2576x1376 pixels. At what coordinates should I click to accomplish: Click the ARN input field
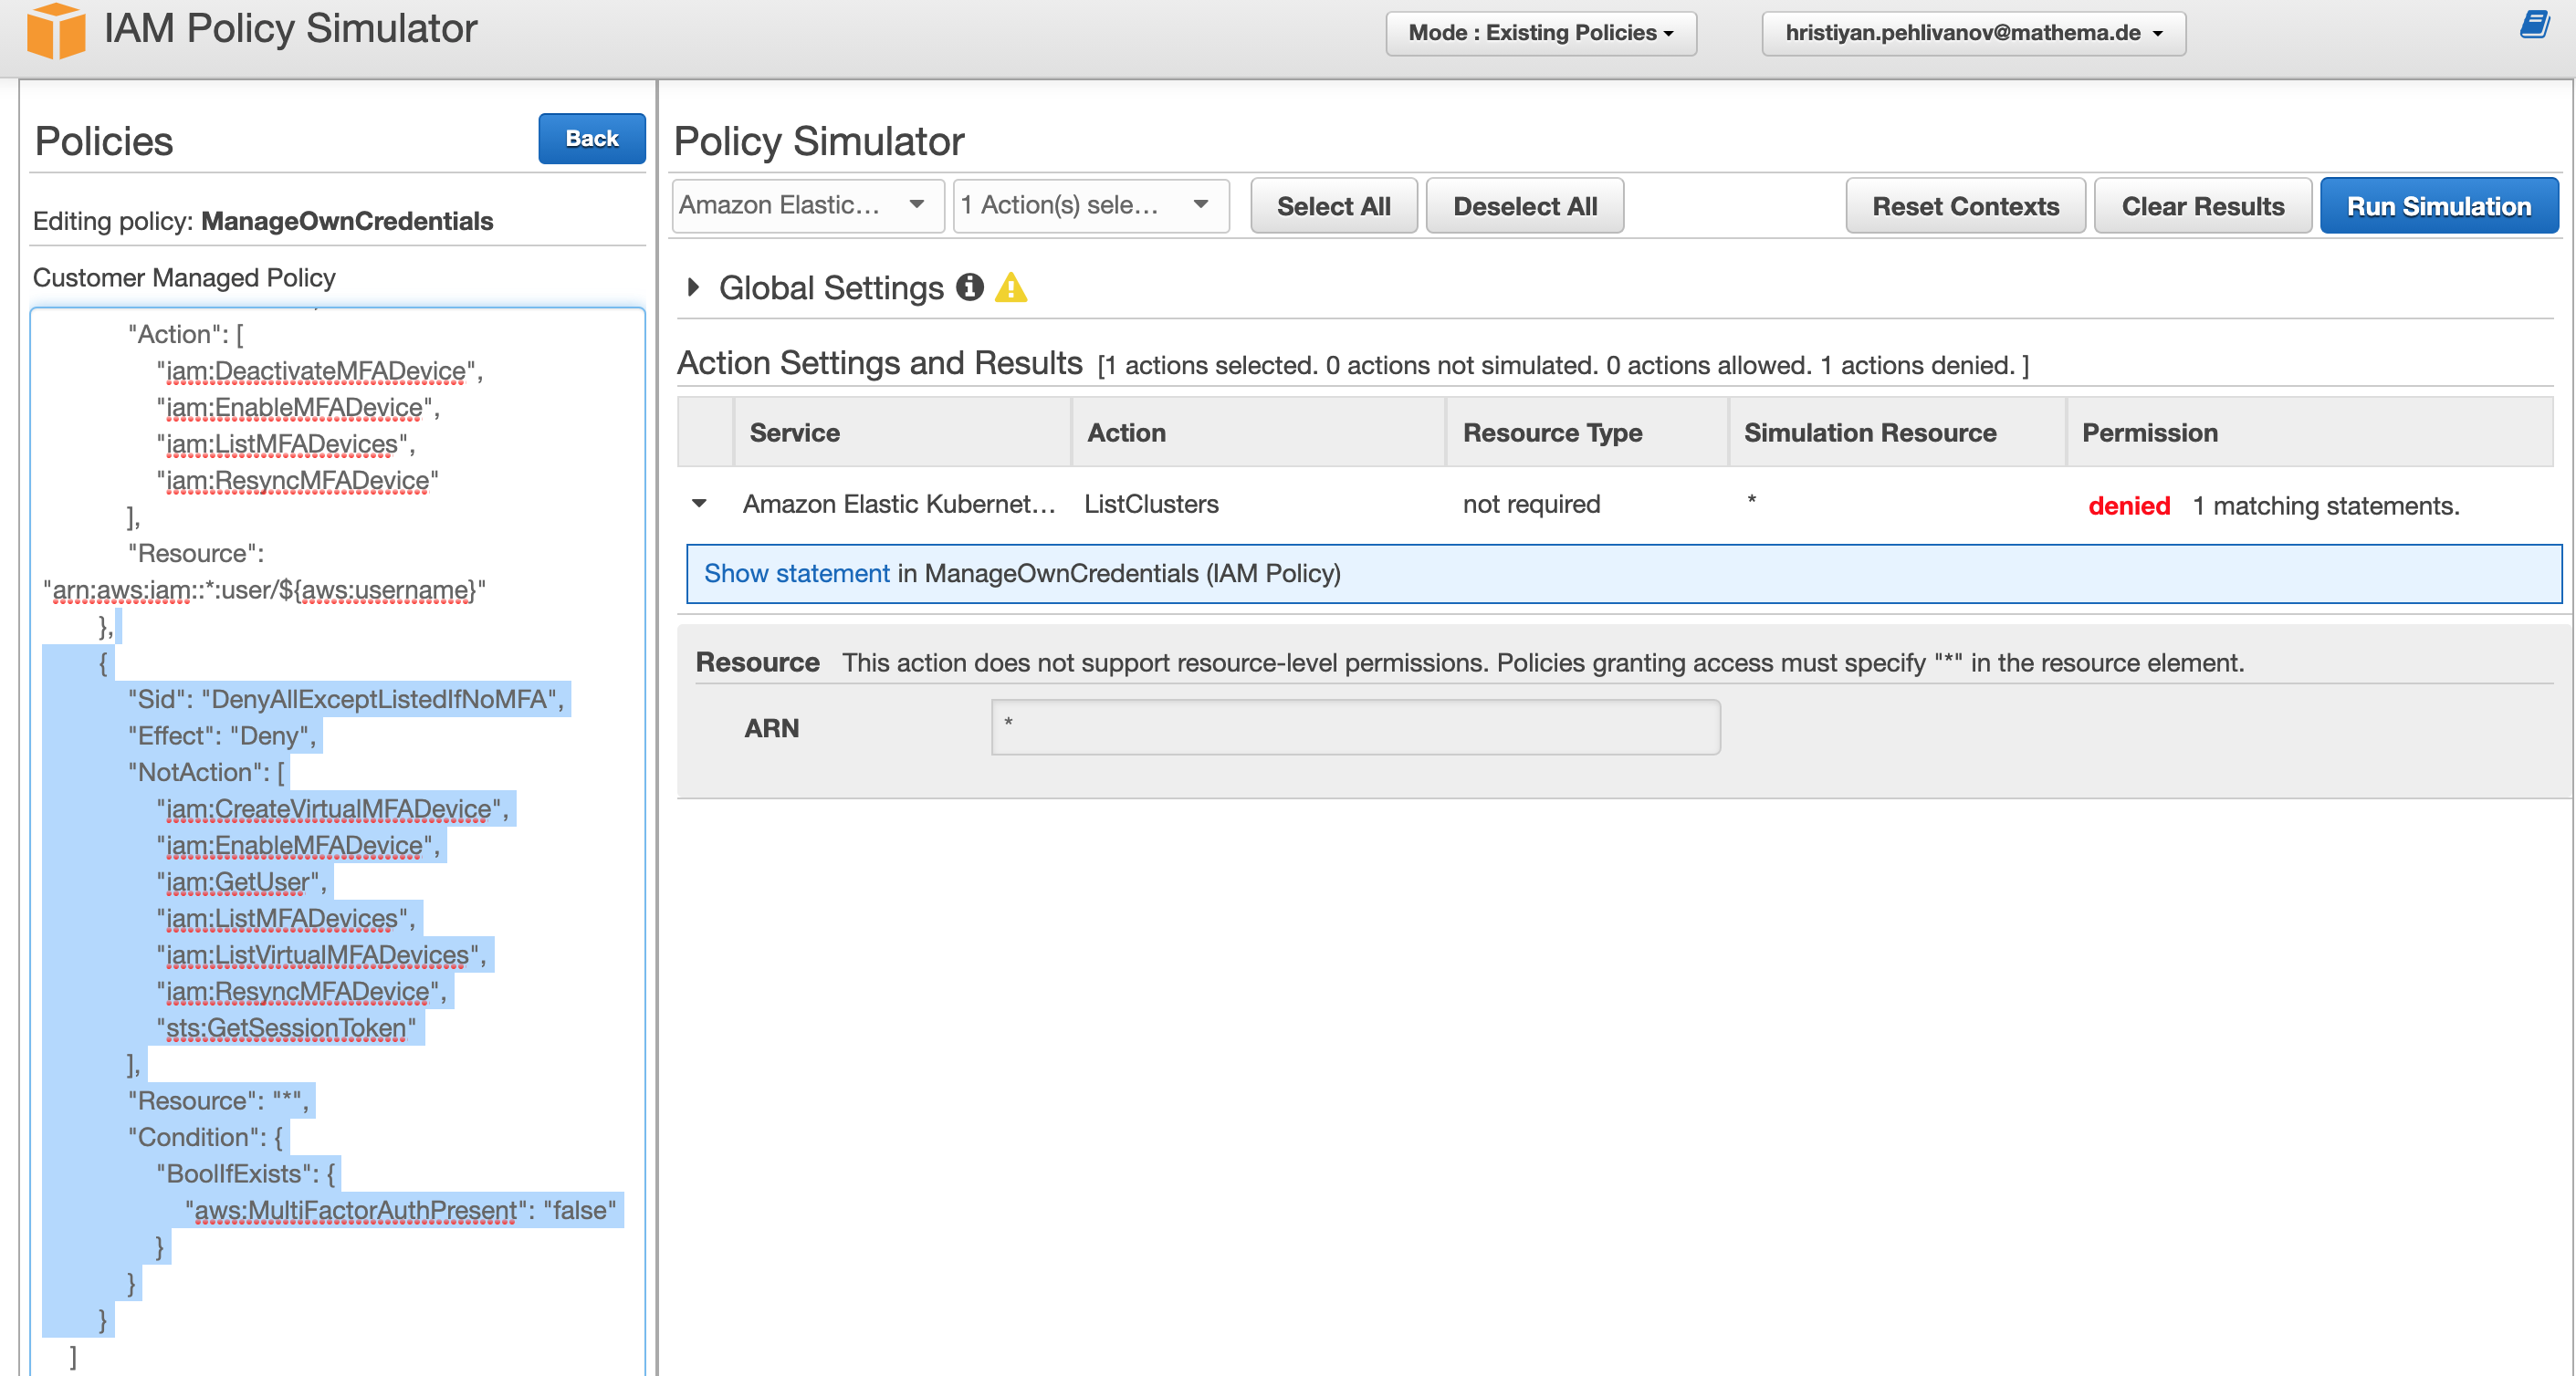1354,727
